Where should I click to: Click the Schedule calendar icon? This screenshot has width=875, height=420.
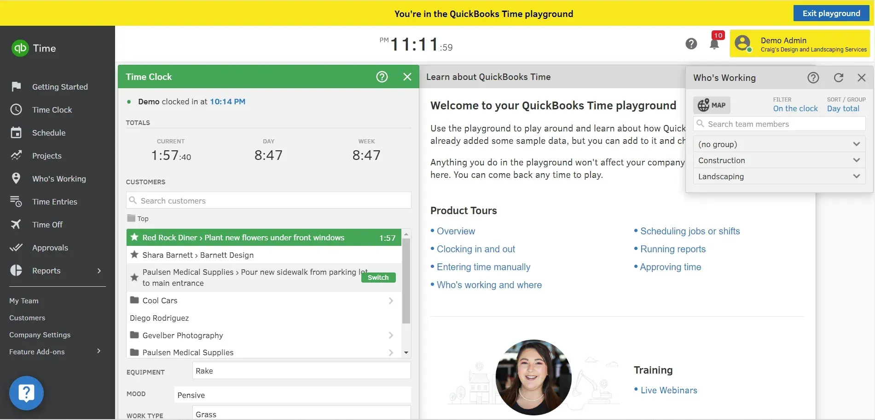16,132
